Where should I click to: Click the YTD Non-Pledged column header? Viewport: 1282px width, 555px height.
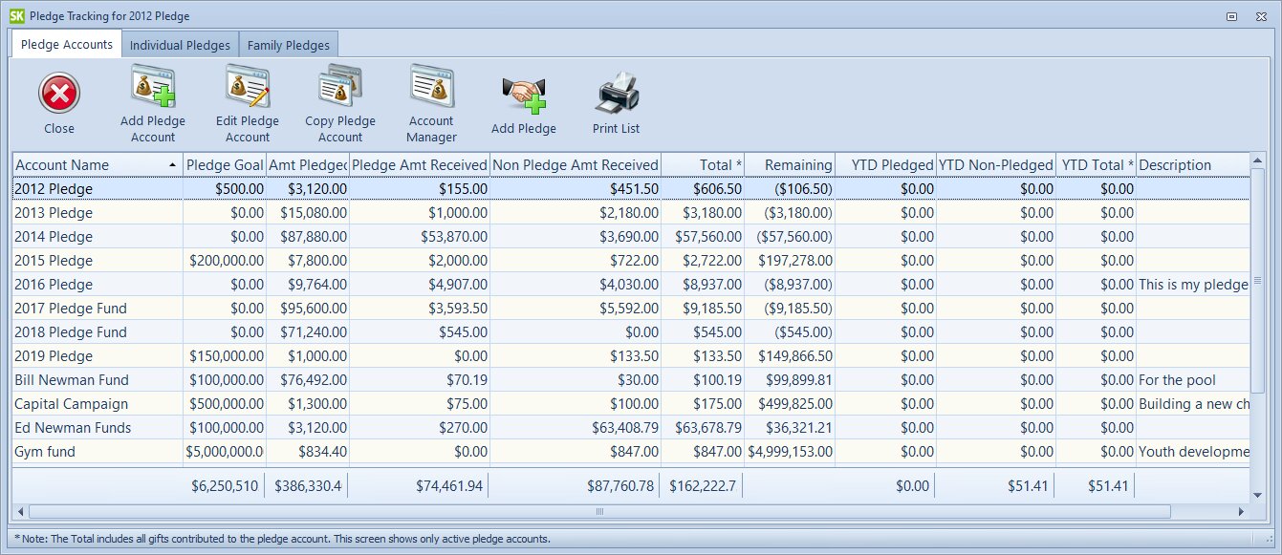[x=996, y=165]
